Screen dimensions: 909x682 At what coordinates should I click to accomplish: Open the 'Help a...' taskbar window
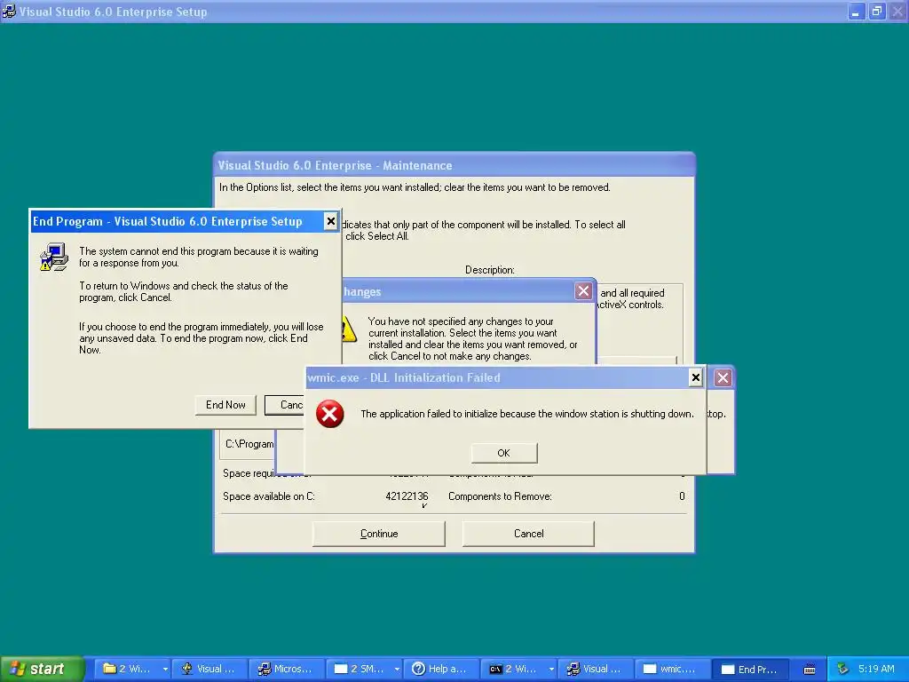441,669
